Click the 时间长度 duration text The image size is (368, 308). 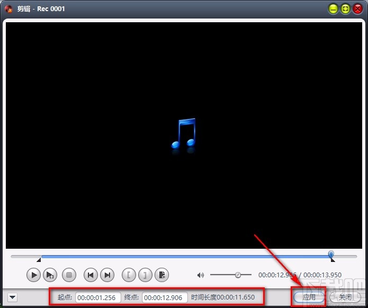[x=223, y=297]
